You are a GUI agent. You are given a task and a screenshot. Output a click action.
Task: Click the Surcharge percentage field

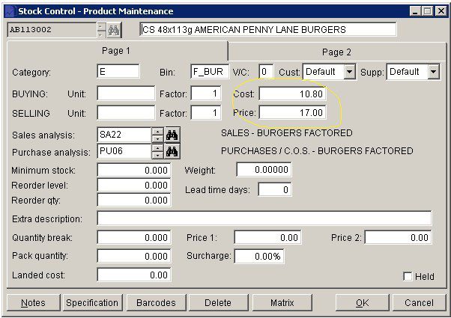pos(259,256)
